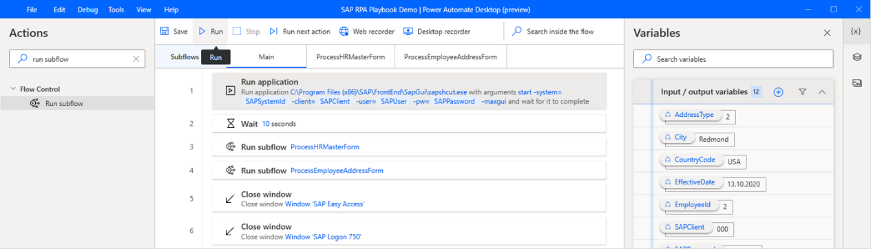
Task: Click step number 2 in the gutter
Action: (x=191, y=124)
